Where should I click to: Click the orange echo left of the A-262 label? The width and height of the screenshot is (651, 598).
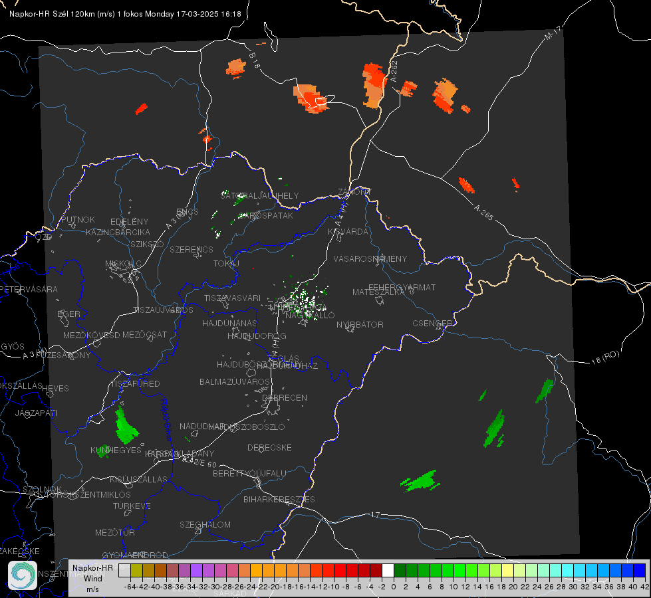coord(374,86)
